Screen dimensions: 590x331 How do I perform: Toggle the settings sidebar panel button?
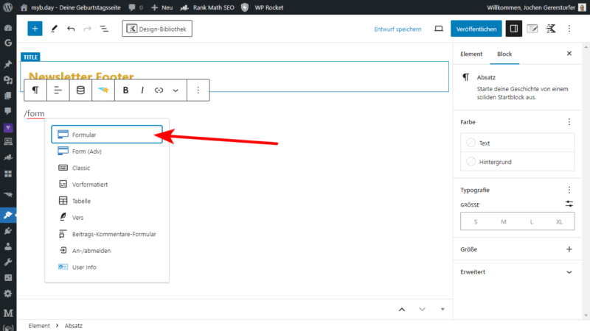click(x=514, y=29)
